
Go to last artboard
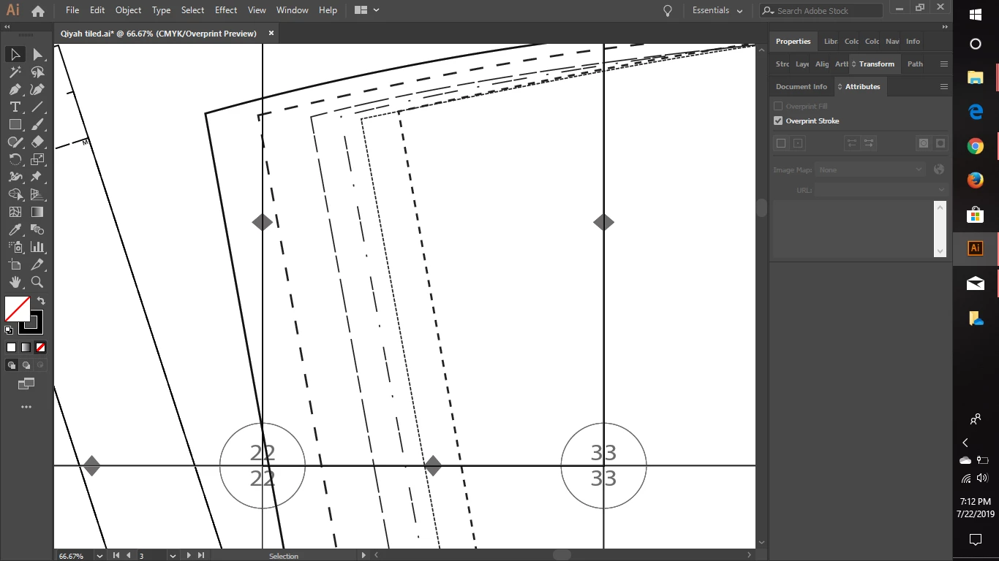tap(200, 556)
